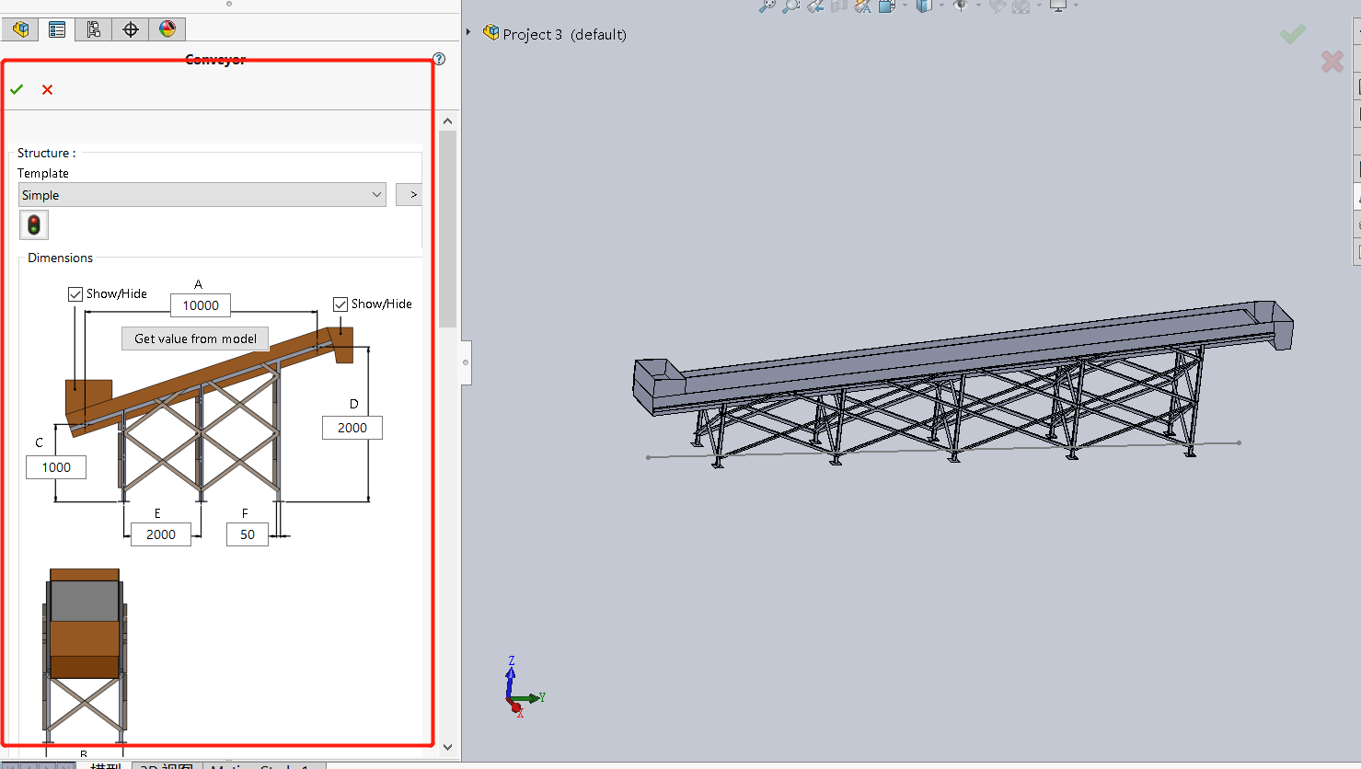Open View Settings dropdown arrow
The width and height of the screenshot is (1361, 769).
pos(1076,6)
